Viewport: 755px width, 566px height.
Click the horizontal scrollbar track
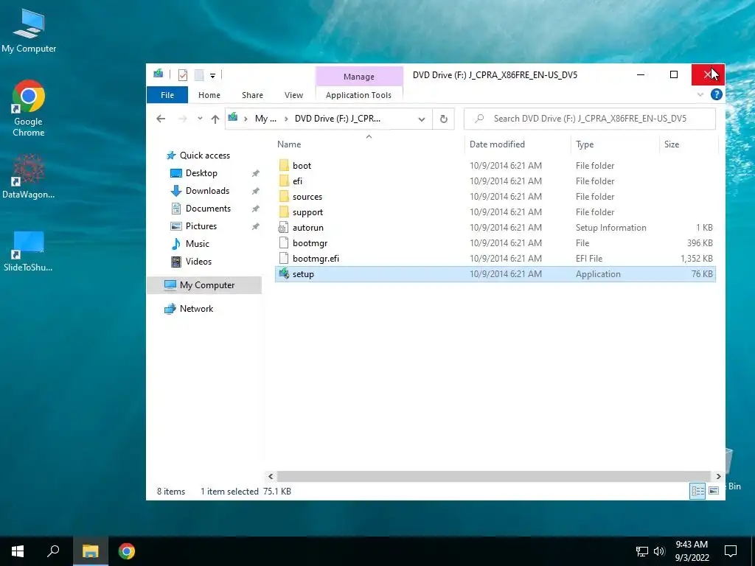(494, 477)
